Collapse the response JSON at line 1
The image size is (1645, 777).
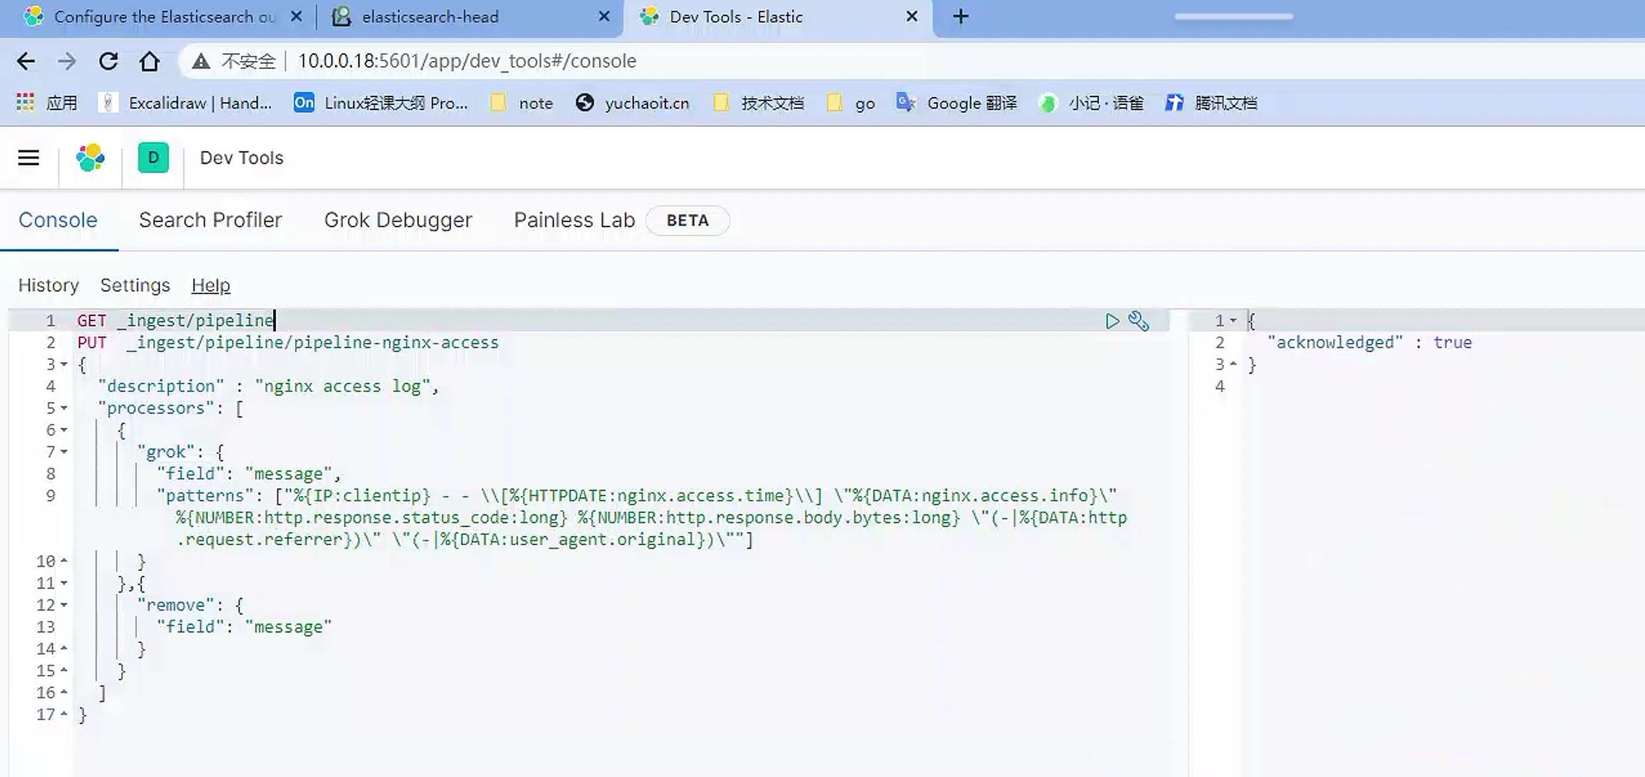(1235, 321)
